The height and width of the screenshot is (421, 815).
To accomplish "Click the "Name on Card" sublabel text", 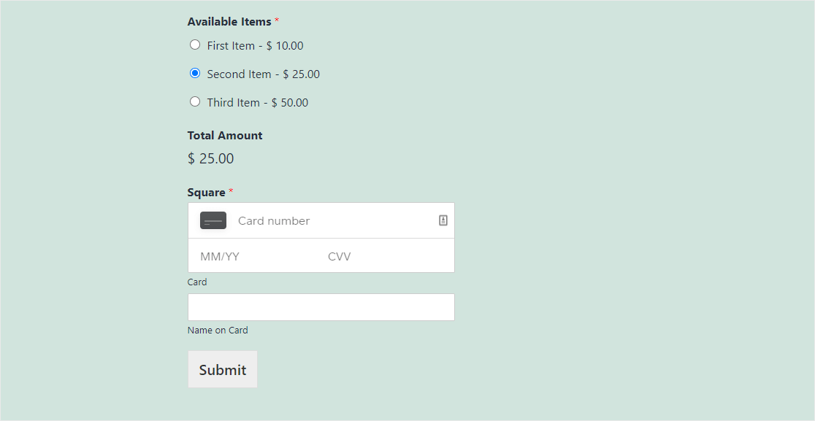I will click(218, 330).
